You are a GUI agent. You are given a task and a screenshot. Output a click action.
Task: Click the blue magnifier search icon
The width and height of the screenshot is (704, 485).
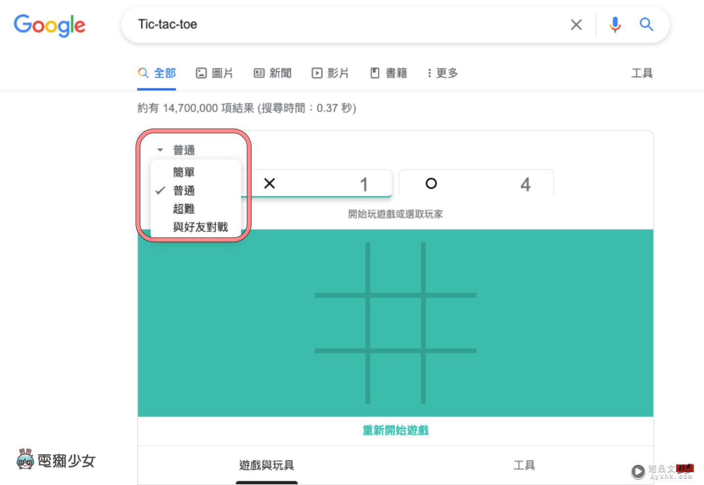(646, 24)
